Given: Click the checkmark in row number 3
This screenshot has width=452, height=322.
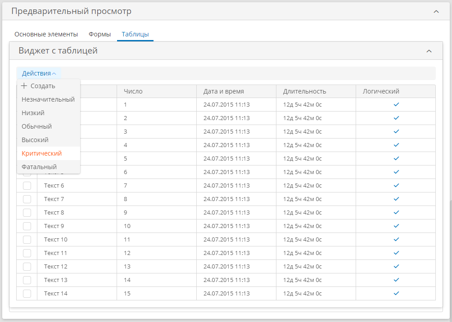Looking at the screenshot, I should tap(396, 132).
